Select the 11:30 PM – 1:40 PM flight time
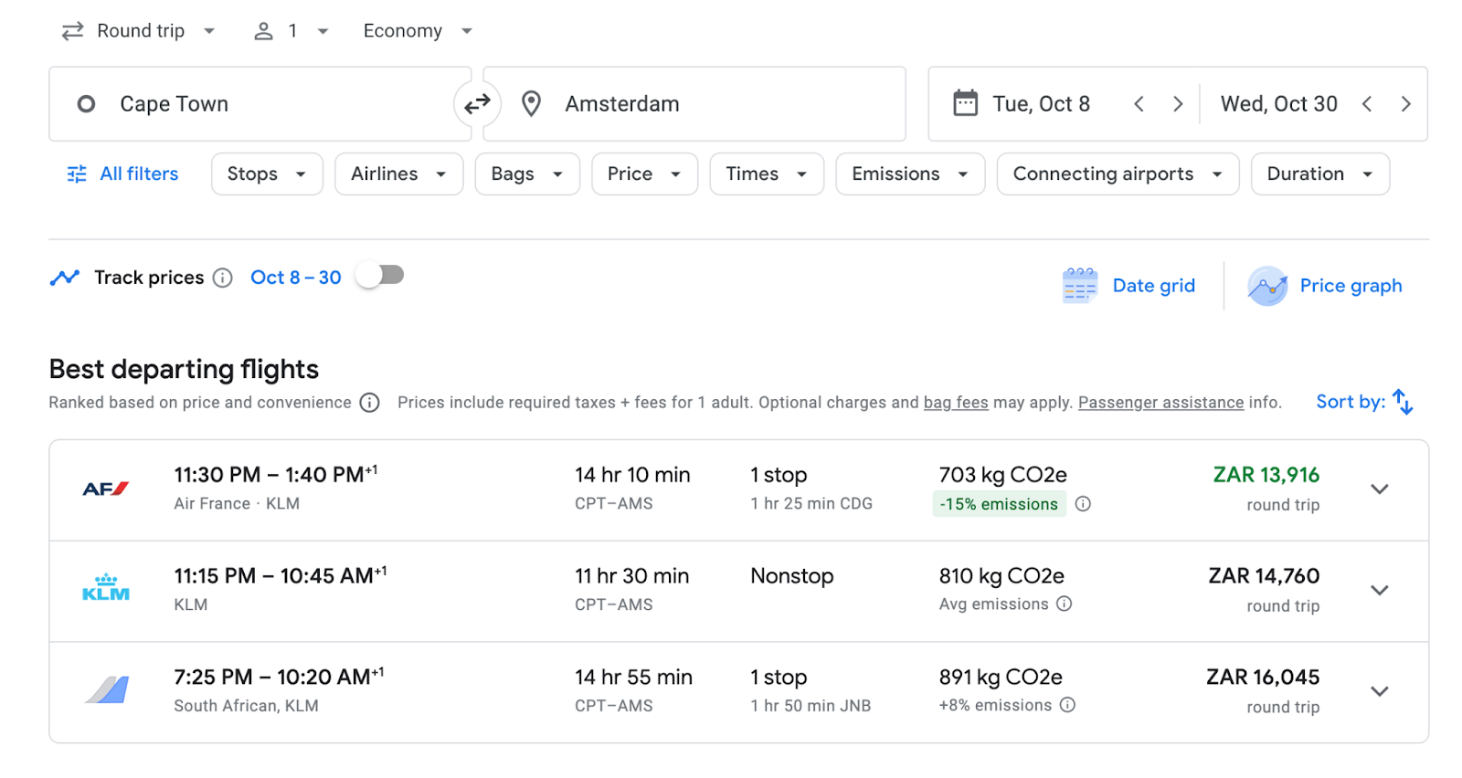 pyautogui.click(x=276, y=475)
